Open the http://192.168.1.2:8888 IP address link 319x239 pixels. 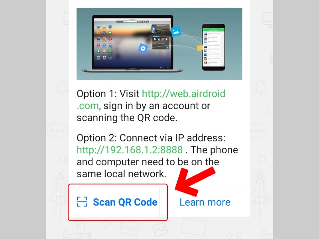130,150
